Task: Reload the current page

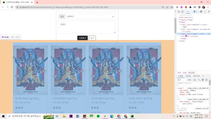Action: point(12,7)
